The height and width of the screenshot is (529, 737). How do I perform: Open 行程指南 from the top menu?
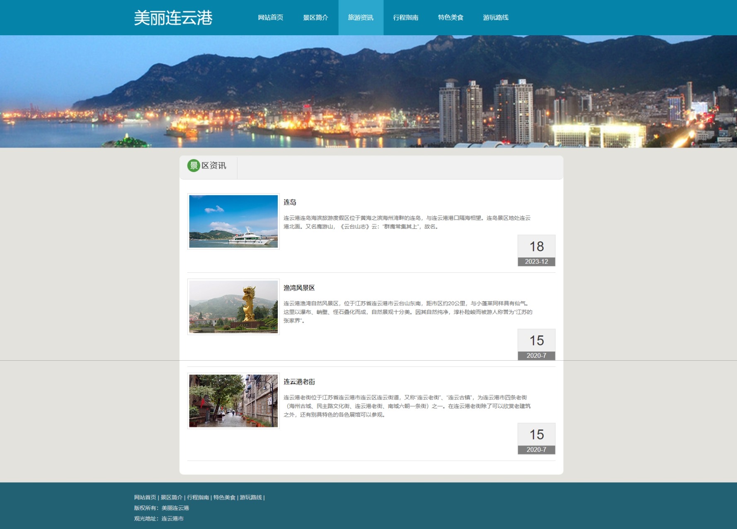coord(405,17)
